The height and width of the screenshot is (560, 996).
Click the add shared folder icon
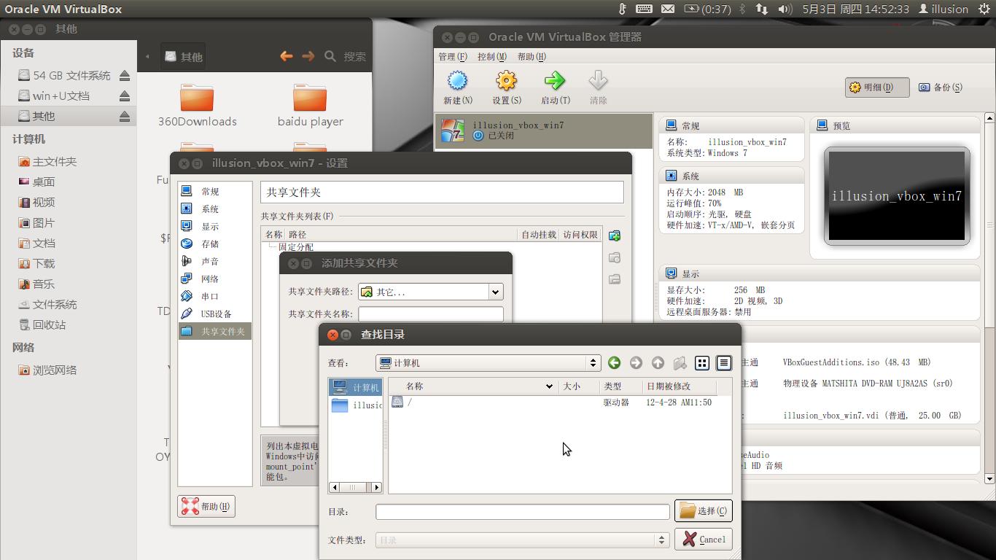615,236
